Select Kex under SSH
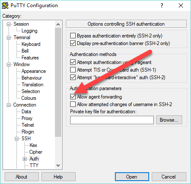 [x=33, y=145]
